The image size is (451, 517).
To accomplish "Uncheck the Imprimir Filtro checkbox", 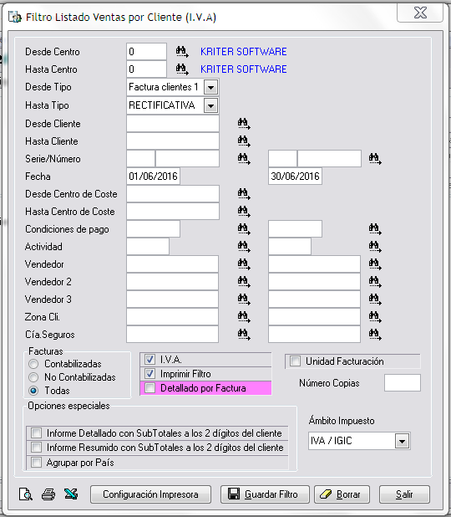I will (150, 374).
